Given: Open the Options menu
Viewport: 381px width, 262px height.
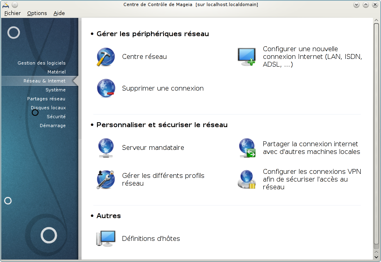Looking at the screenshot, I should 37,13.
